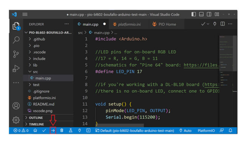The height and width of the screenshot is (142, 250).
Task: Click the PlatformIO Test flask icon
Action: click(x=70, y=131)
